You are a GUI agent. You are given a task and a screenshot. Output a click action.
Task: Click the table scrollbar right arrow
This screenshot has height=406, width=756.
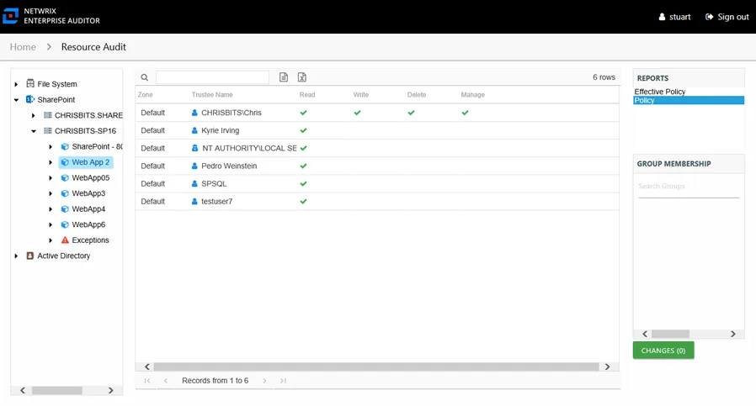coord(608,367)
